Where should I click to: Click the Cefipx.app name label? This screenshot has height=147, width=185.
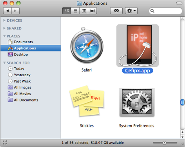[138, 71]
